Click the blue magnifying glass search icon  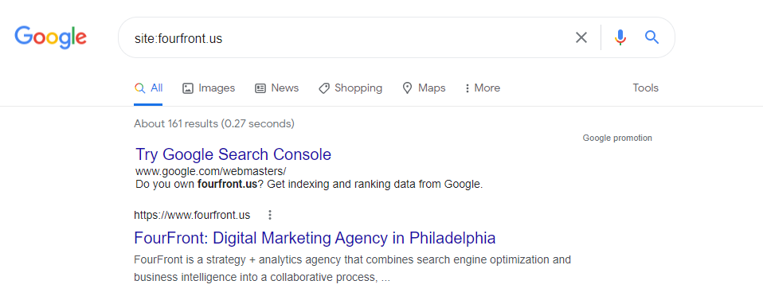pos(651,37)
